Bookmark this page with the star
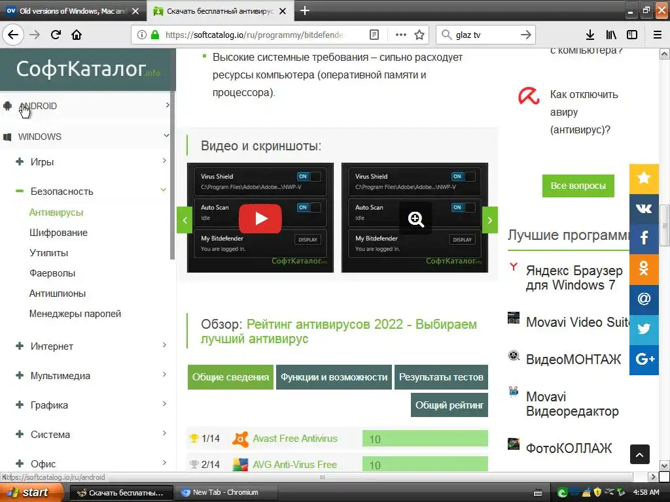 pos(419,35)
